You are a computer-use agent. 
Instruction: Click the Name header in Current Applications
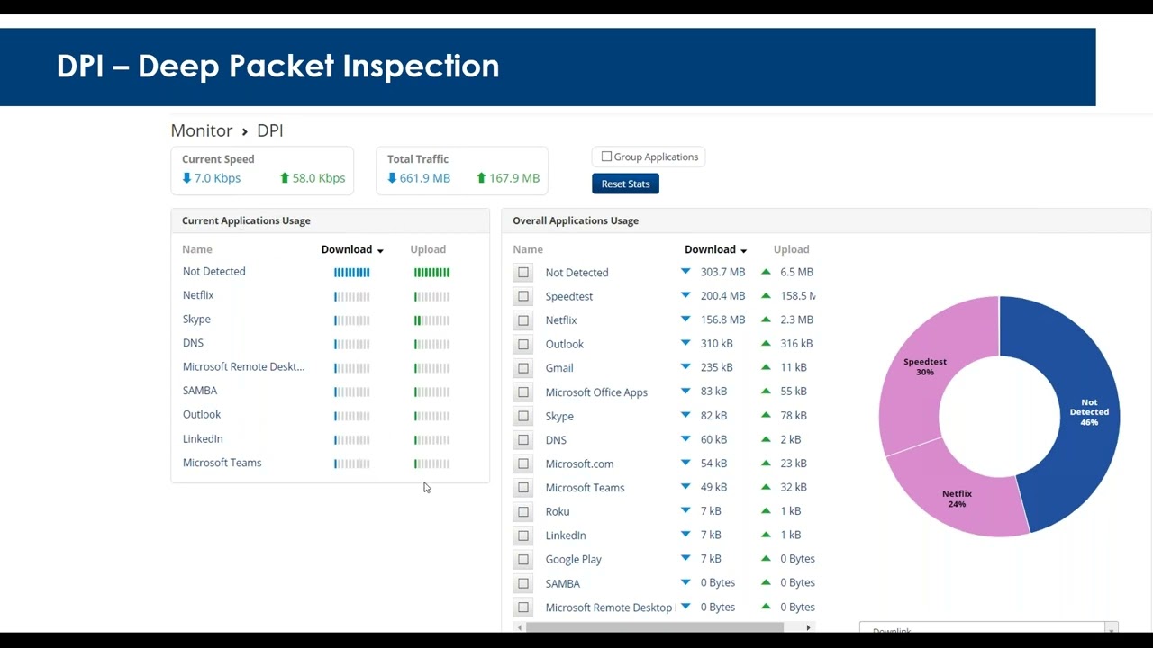[x=197, y=249]
